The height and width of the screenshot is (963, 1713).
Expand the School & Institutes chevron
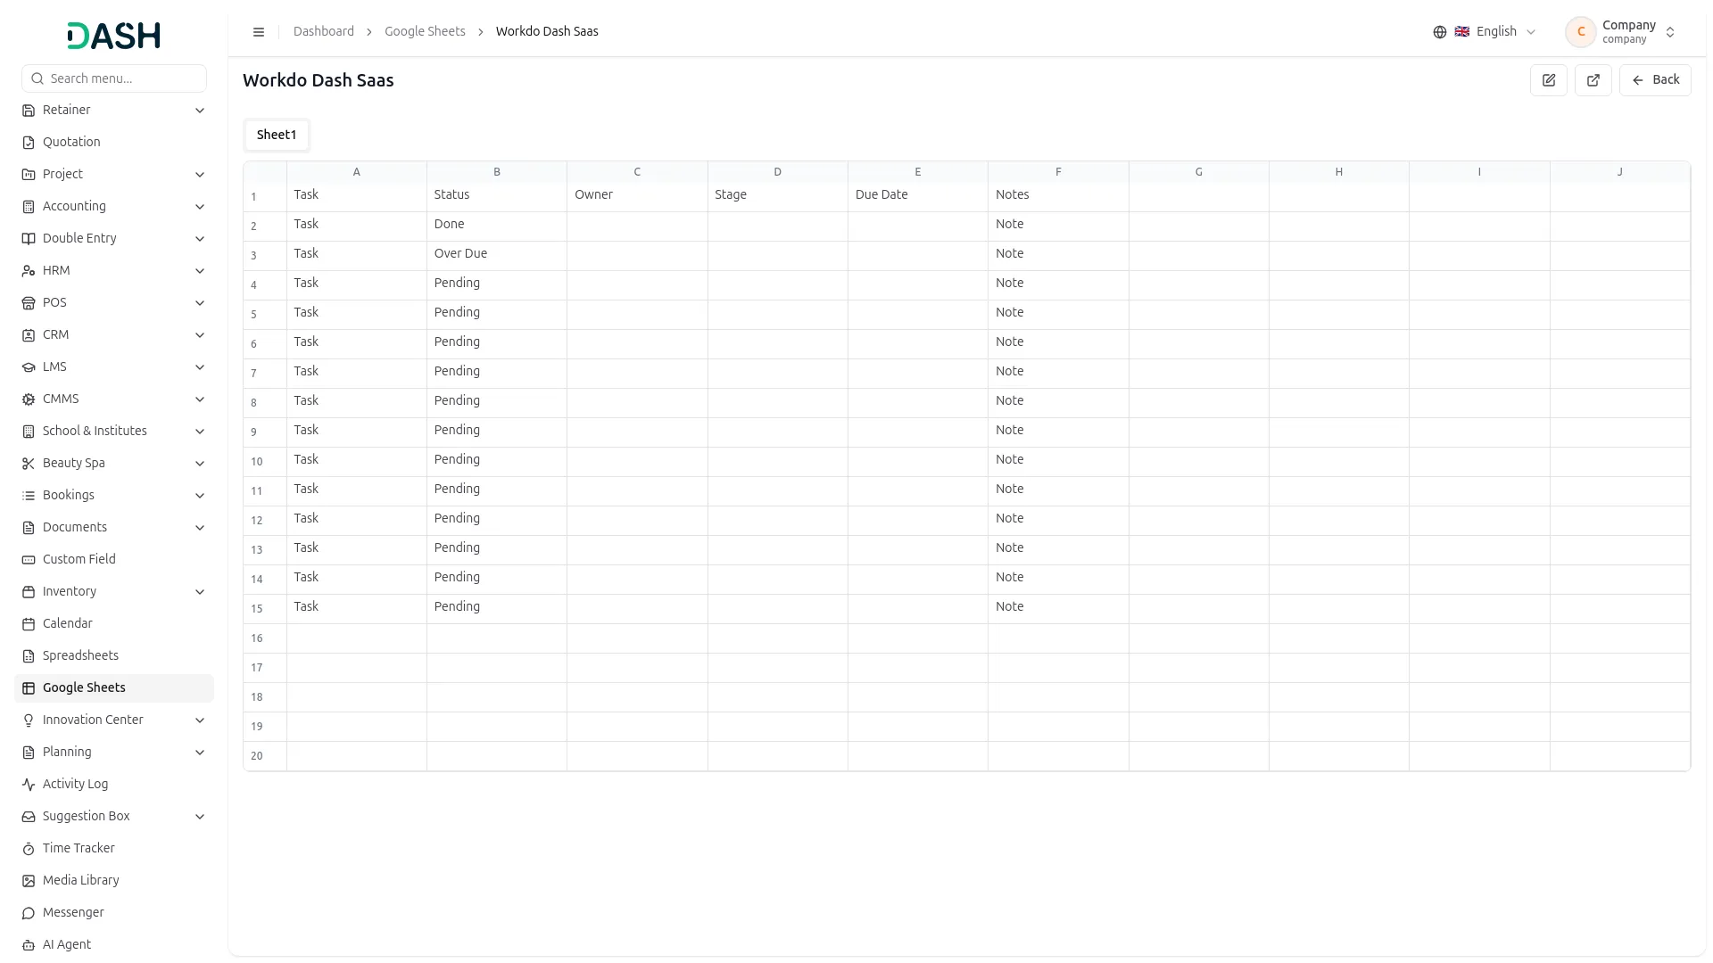(200, 432)
